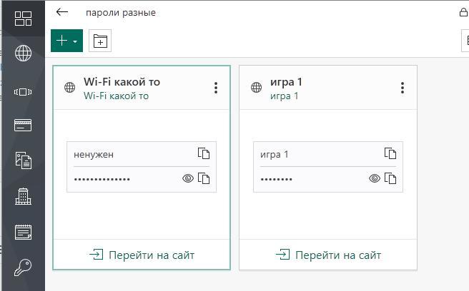Open the websites globe section in sidebar
Image resolution: width=469 pixels, height=291 pixels.
pos(23,53)
